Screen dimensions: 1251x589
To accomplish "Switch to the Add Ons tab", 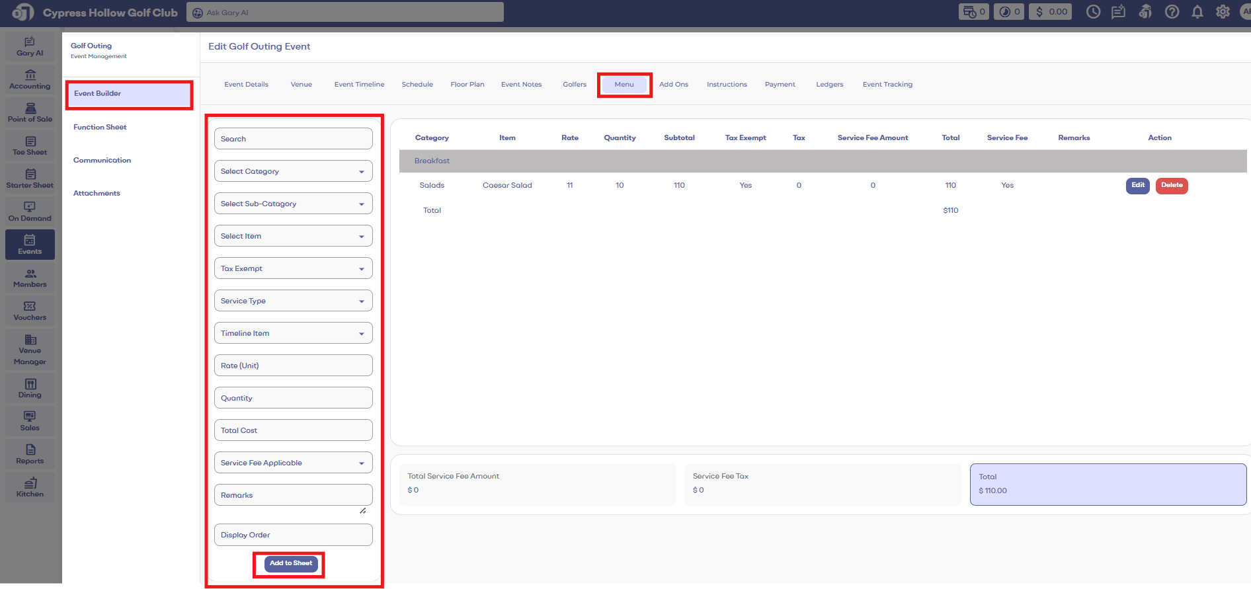I will (x=673, y=85).
